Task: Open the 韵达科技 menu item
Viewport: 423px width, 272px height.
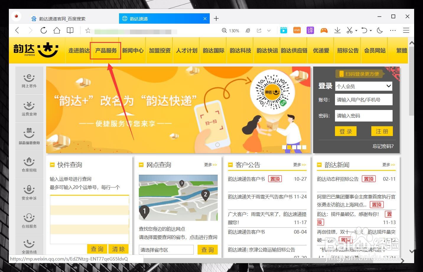Action: tap(240, 51)
